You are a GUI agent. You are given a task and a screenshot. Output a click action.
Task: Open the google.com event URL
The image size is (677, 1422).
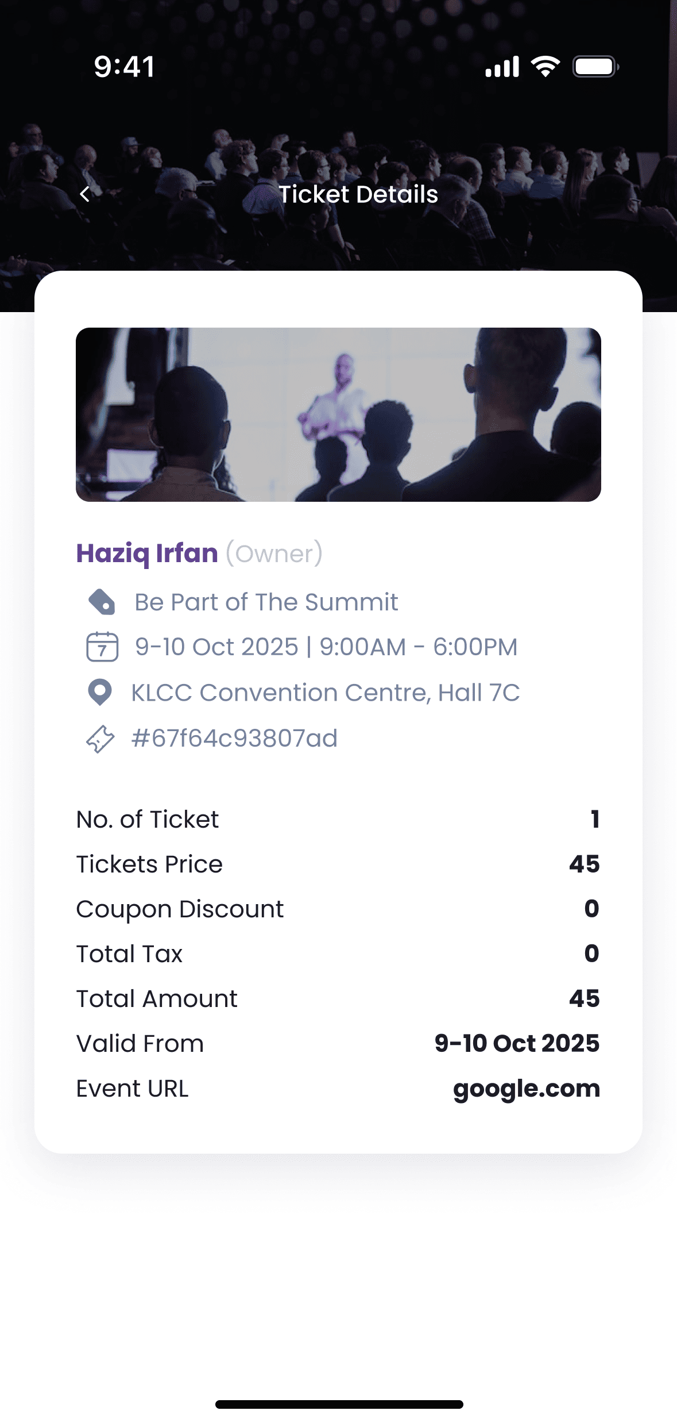[x=526, y=1088]
